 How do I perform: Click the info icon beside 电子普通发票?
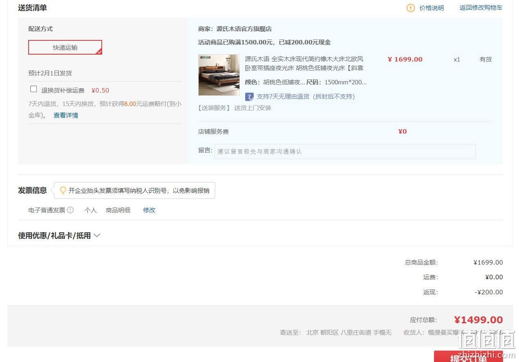click(70, 210)
